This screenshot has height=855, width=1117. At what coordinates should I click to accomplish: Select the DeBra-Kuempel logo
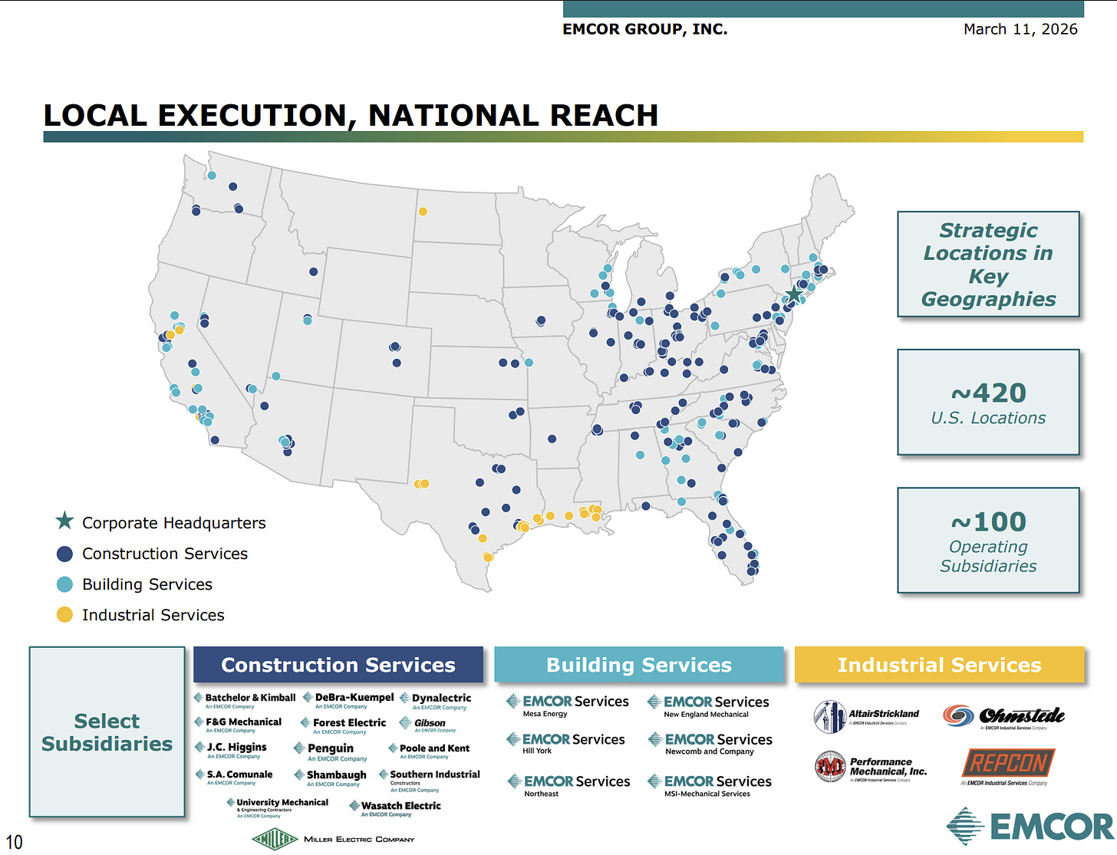point(348,700)
